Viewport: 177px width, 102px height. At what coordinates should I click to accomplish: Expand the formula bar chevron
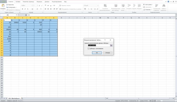coord(176,15)
